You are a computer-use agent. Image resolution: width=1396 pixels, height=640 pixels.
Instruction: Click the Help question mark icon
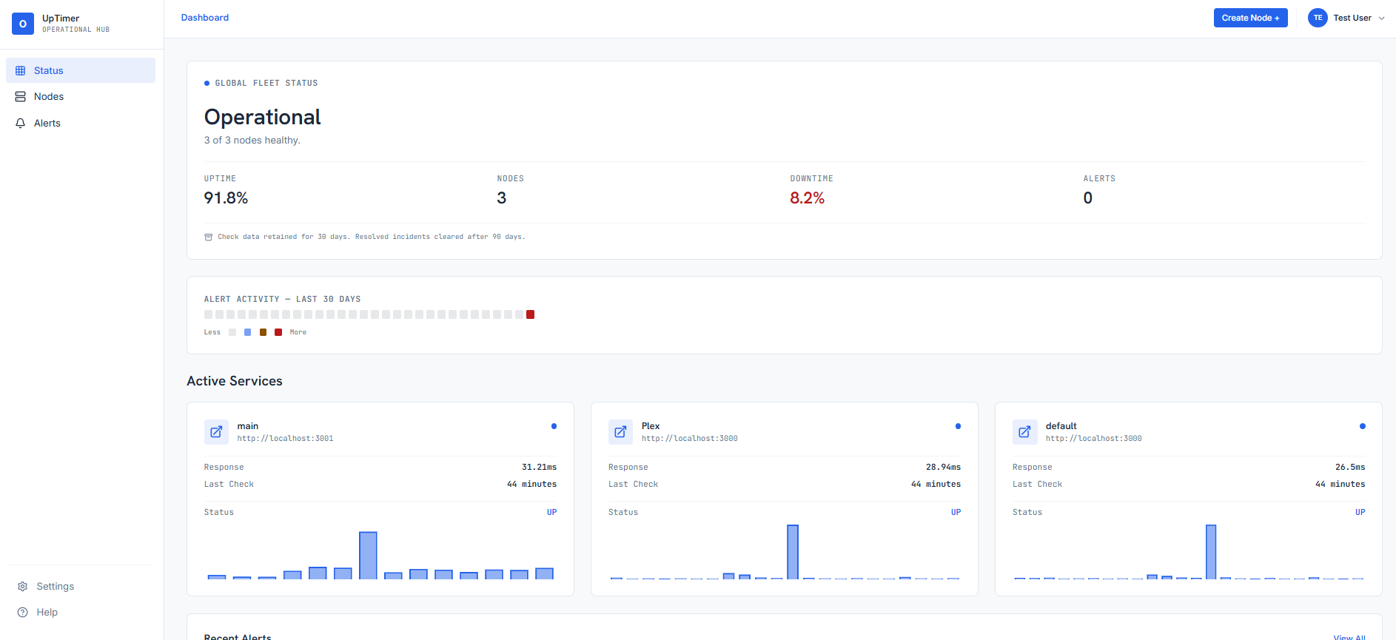(23, 612)
